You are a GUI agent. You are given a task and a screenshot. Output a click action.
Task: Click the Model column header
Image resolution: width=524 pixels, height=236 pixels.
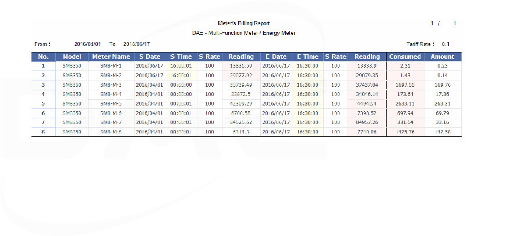click(x=72, y=57)
